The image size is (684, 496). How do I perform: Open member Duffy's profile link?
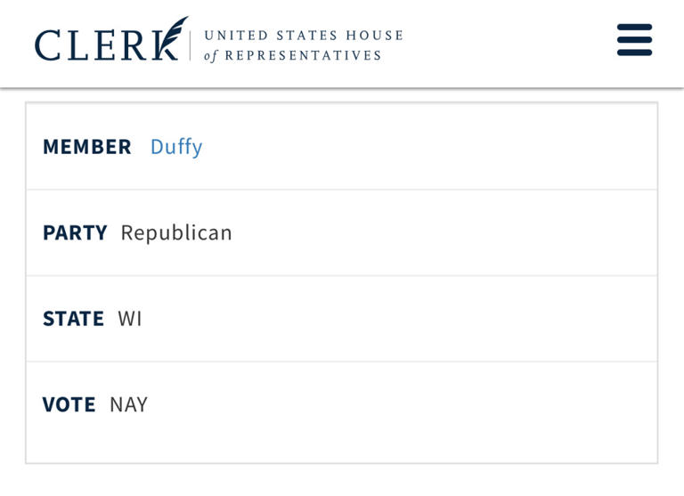tap(176, 147)
